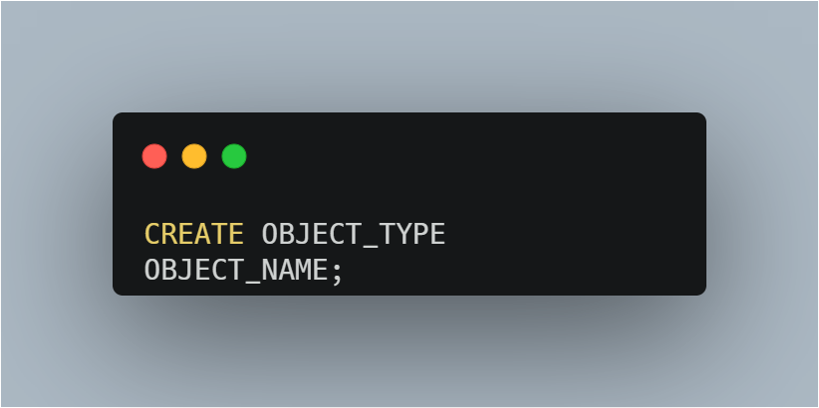Click the word TYPE on first line
Viewport: 819px width, 408px height.
point(412,235)
